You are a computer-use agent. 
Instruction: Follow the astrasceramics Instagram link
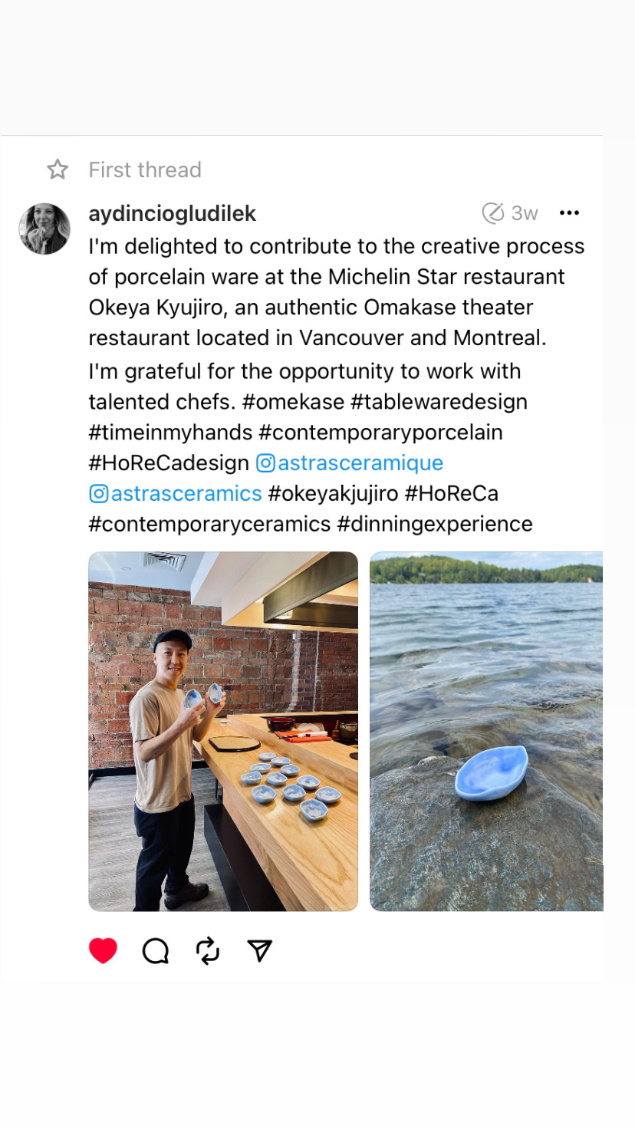[x=186, y=494]
